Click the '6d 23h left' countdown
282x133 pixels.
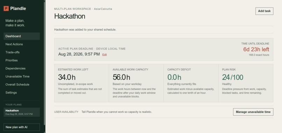click(256, 49)
